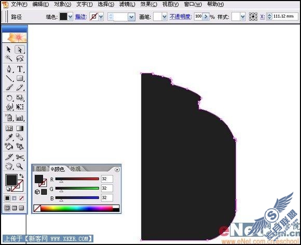
Task: Select the Line Segment tool
Action: point(9,78)
